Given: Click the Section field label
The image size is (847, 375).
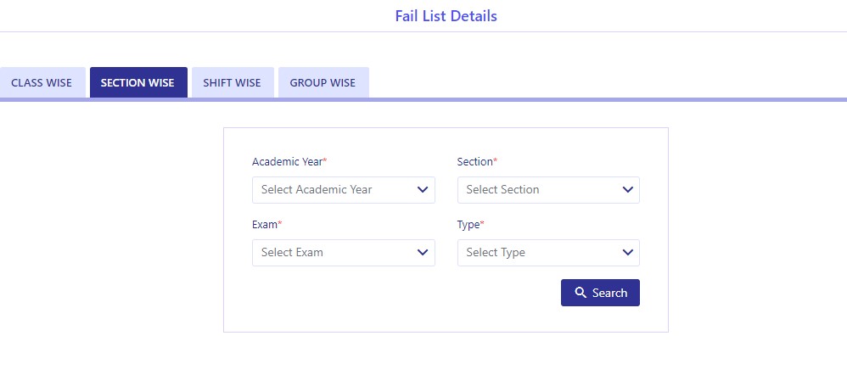Looking at the screenshot, I should [x=476, y=161].
